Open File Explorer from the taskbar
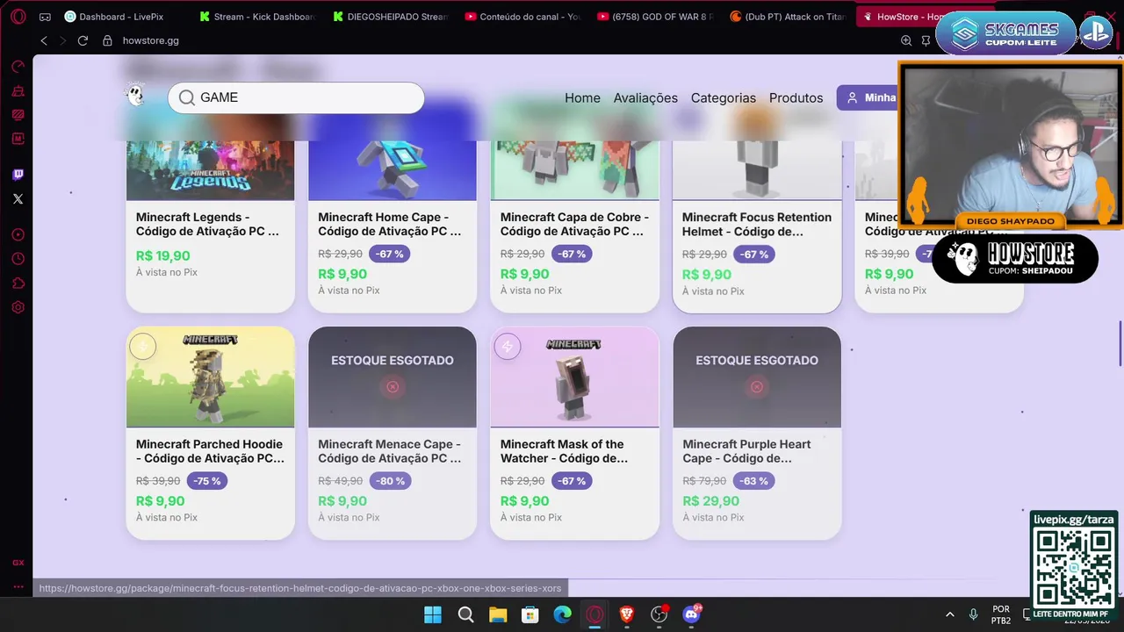This screenshot has width=1124, height=632. pyautogui.click(x=498, y=614)
